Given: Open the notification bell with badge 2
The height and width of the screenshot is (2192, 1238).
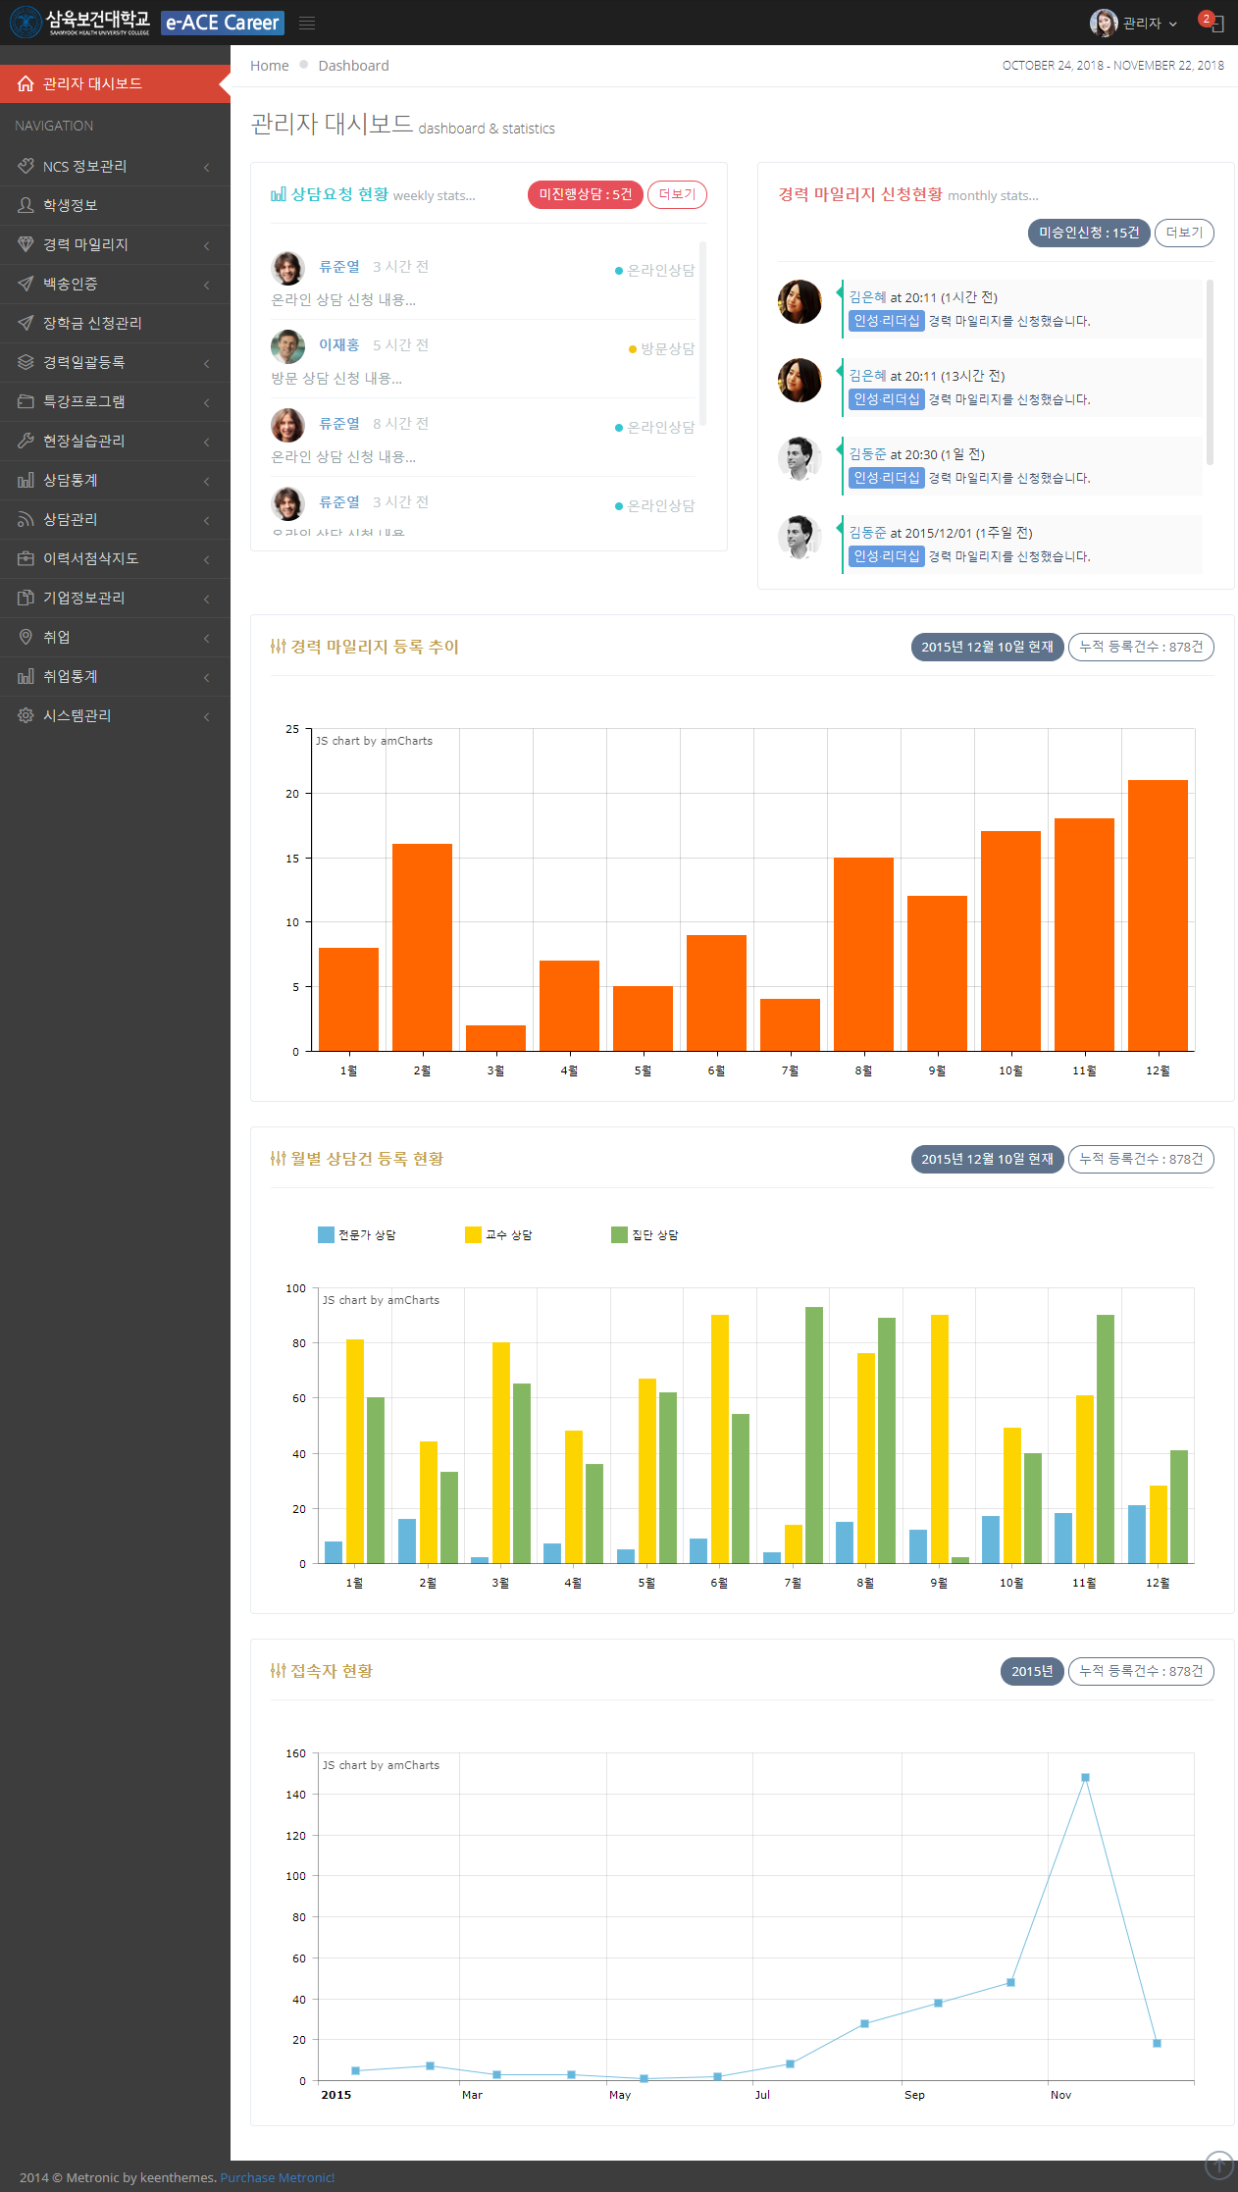Looking at the screenshot, I should coord(1214,24).
